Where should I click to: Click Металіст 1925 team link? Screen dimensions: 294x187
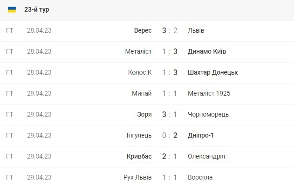[x=208, y=93]
